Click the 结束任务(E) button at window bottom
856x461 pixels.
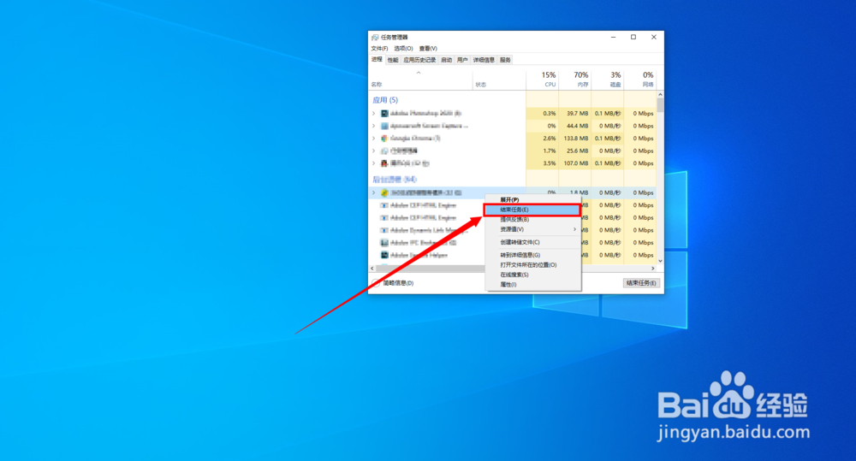[641, 283]
